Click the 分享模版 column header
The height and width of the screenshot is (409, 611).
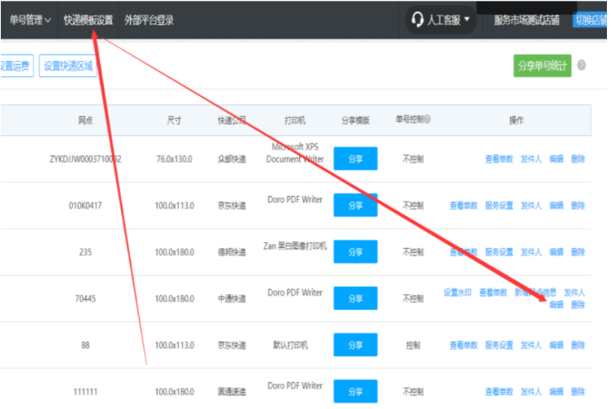click(x=355, y=120)
